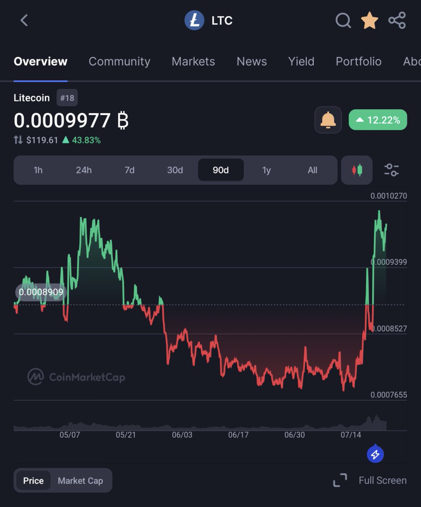Toggle chart to Market Cap mode
The width and height of the screenshot is (421, 507).
(x=80, y=481)
